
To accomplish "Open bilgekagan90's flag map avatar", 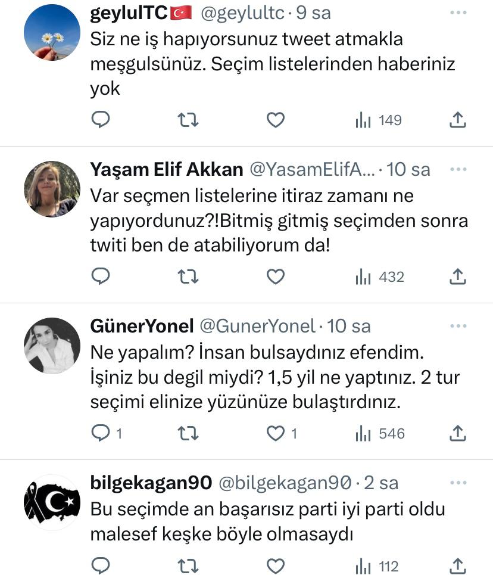I will [x=52, y=502].
